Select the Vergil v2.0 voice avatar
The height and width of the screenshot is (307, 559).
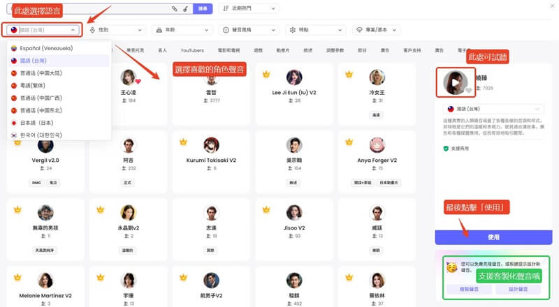coord(45,146)
